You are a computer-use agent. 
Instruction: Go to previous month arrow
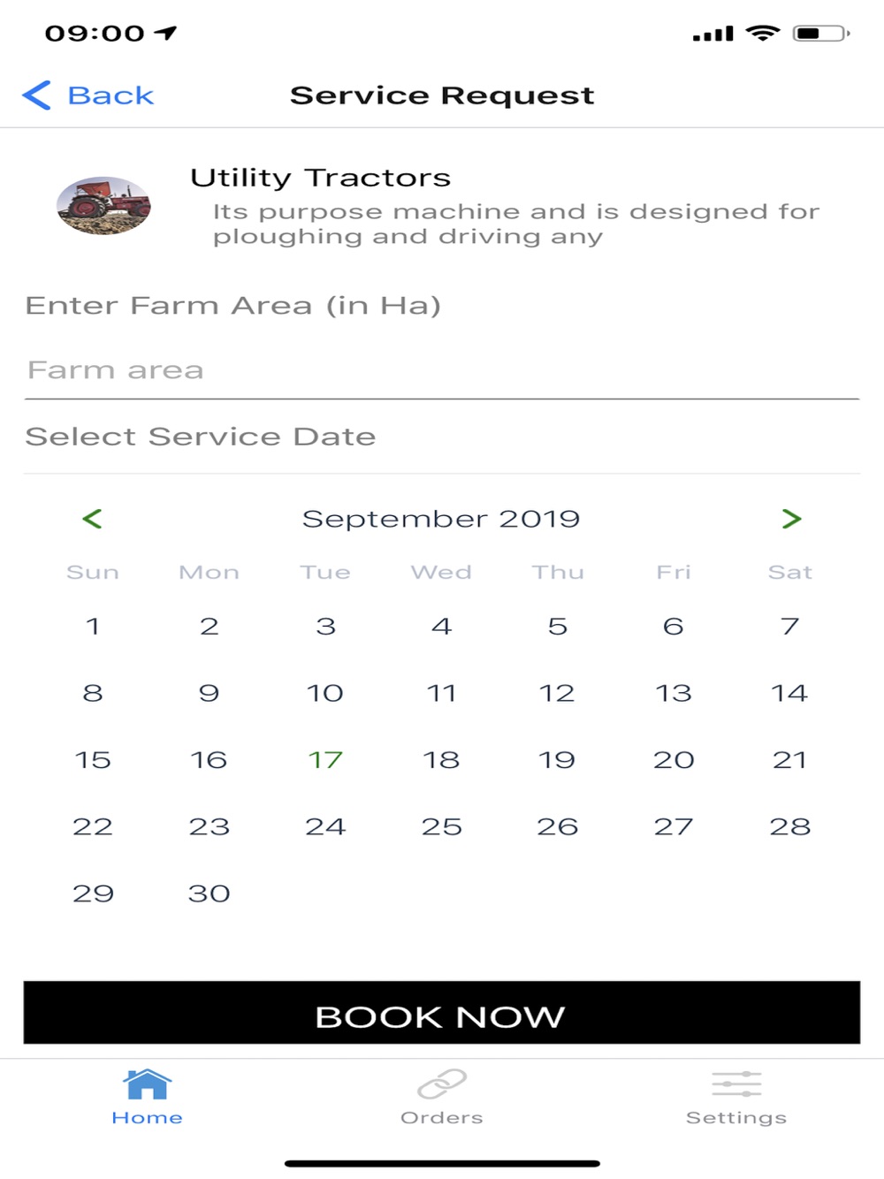[x=92, y=519]
